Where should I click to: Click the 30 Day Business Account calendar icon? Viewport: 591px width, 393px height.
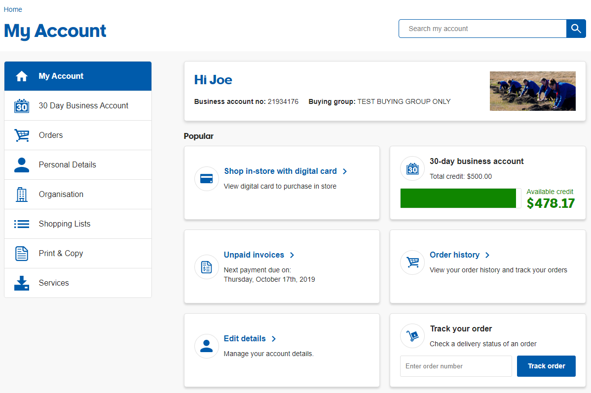22,105
